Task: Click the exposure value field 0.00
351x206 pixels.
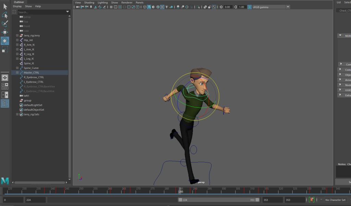Action: (228, 7)
